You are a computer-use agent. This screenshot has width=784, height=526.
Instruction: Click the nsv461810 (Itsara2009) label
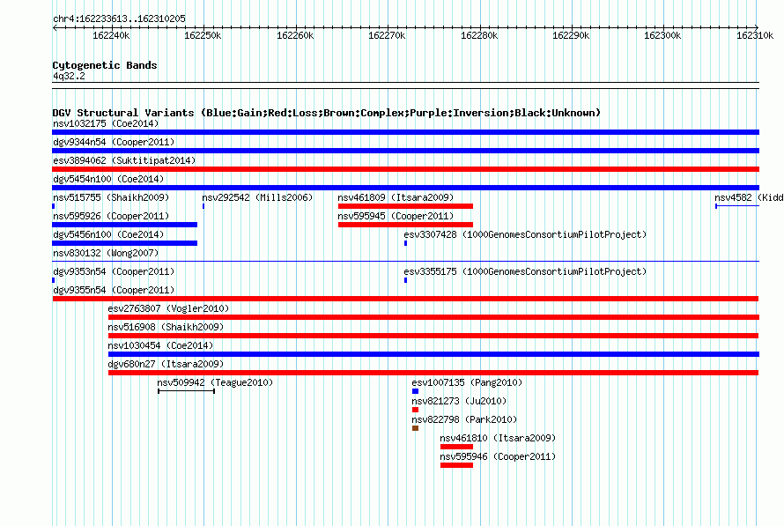[x=498, y=438]
